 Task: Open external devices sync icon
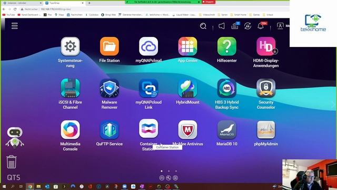[x=247, y=26]
